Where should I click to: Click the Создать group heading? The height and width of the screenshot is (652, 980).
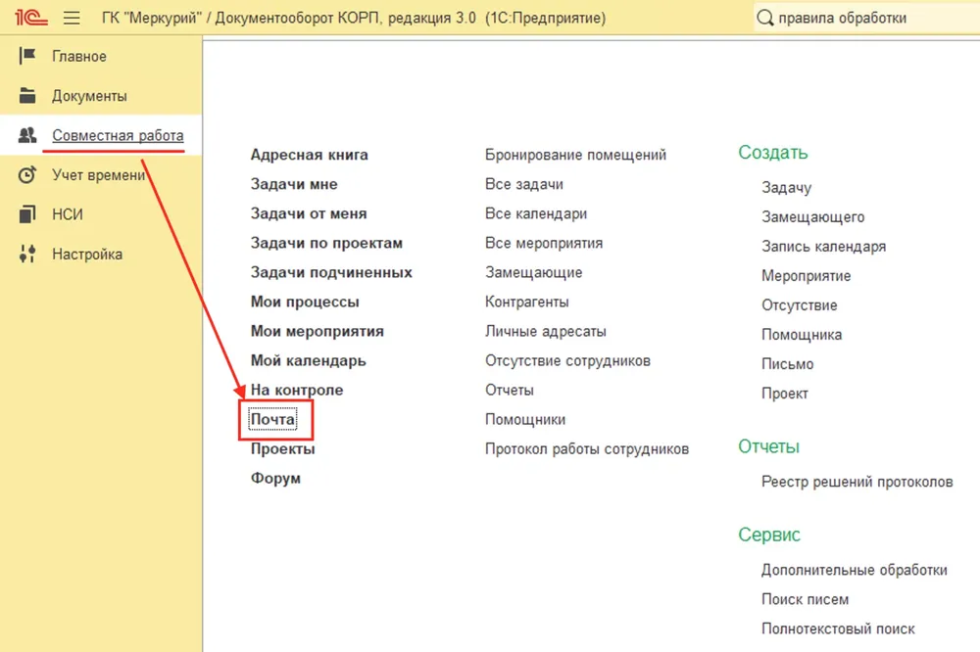point(772,152)
